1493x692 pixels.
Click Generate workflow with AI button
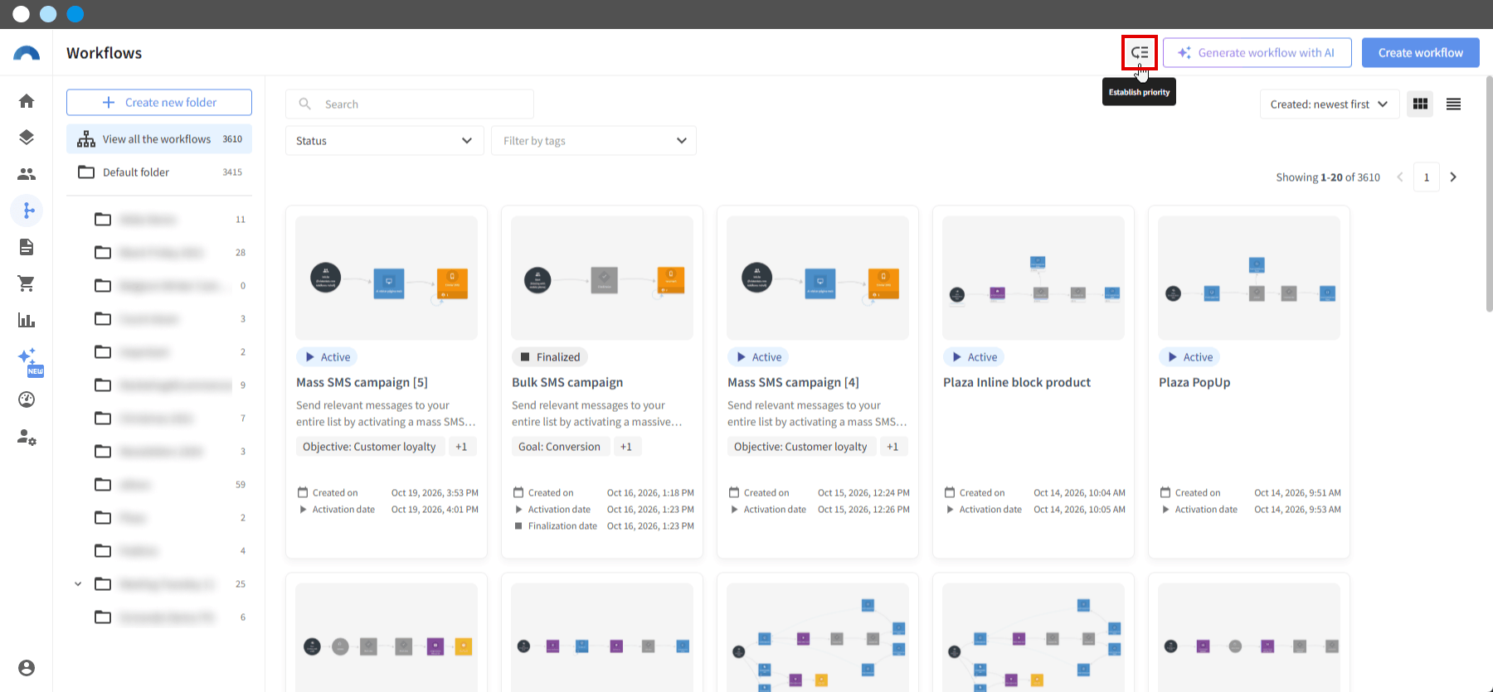click(1257, 53)
